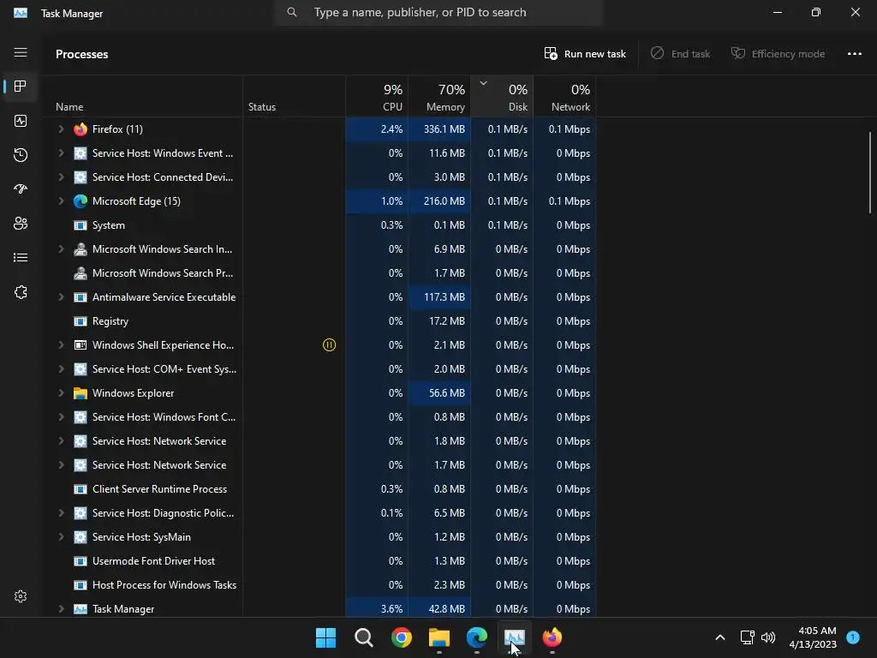Viewport: 877px width, 658px height.
Task: Launch Chrome from the taskbar
Action: tap(402, 637)
